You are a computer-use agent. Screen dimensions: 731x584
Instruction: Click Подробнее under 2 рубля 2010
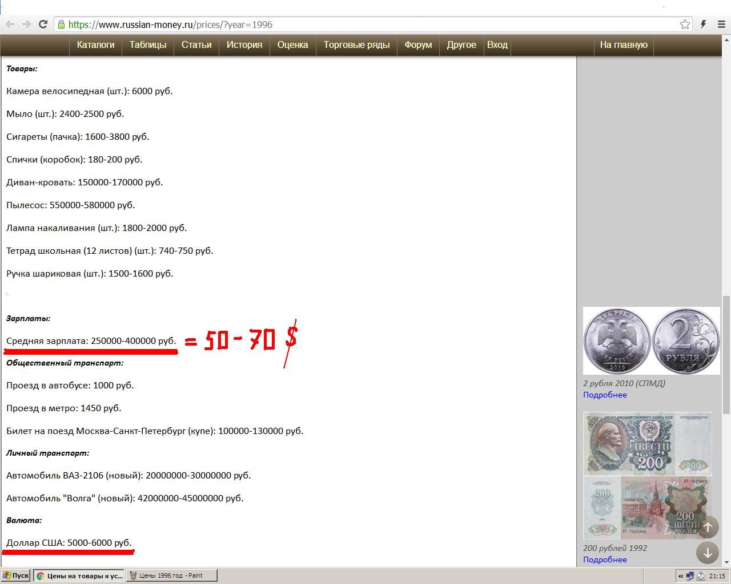pyautogui.click(x=605, y=395)
